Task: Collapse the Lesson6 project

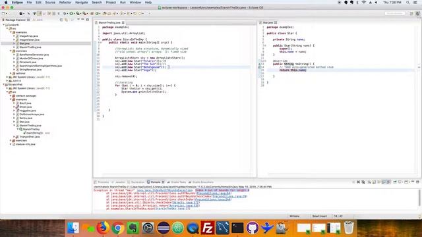Action: tap(4, 25)
